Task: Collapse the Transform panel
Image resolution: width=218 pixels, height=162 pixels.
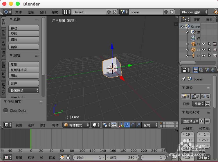Action: [11, 19]
